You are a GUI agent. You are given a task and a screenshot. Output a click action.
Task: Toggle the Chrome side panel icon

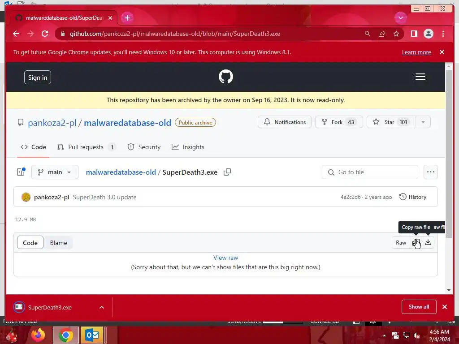(414, 34)
